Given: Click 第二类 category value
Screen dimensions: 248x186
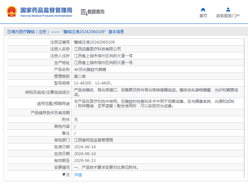Looking at the screenshot, I should point(80,76).
